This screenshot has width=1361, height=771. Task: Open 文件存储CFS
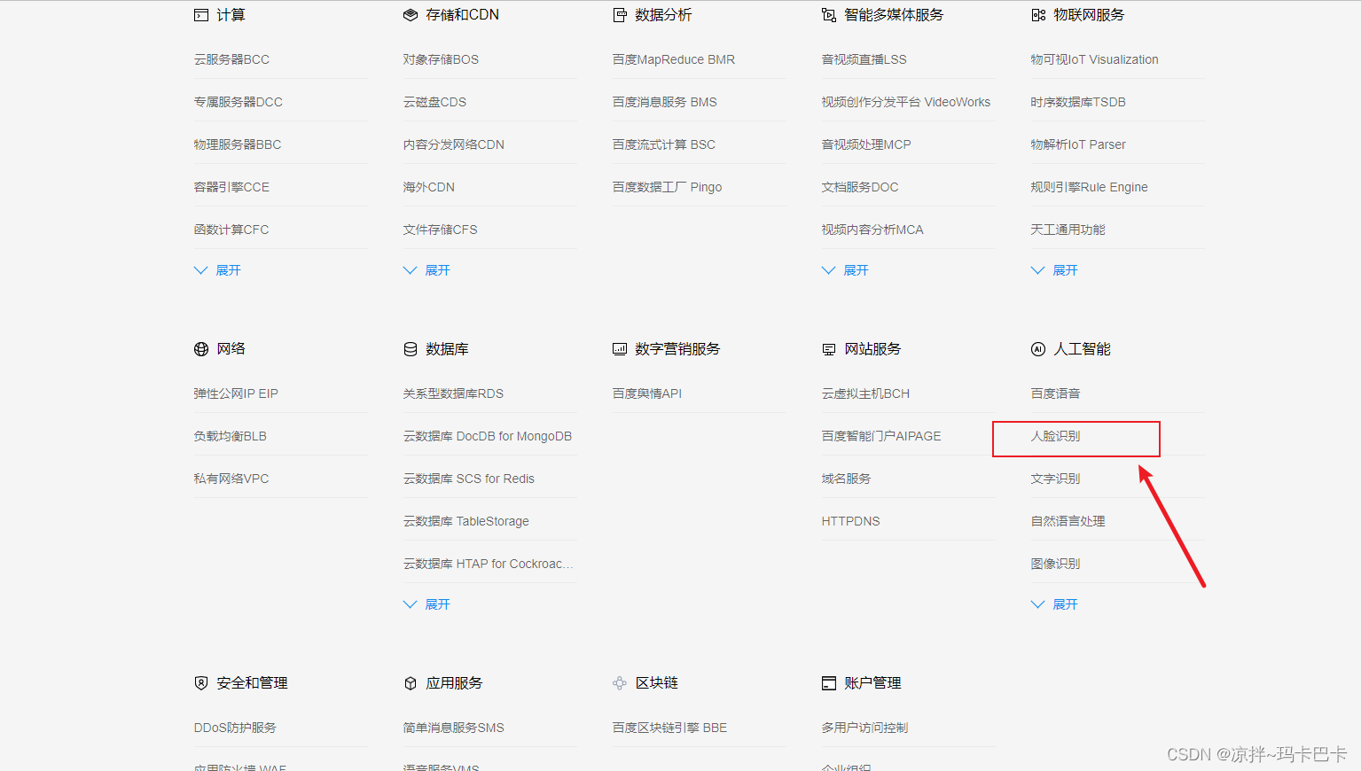[x=440, y=230]
